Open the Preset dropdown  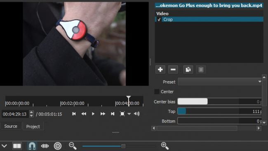click(x=220, y=81)
